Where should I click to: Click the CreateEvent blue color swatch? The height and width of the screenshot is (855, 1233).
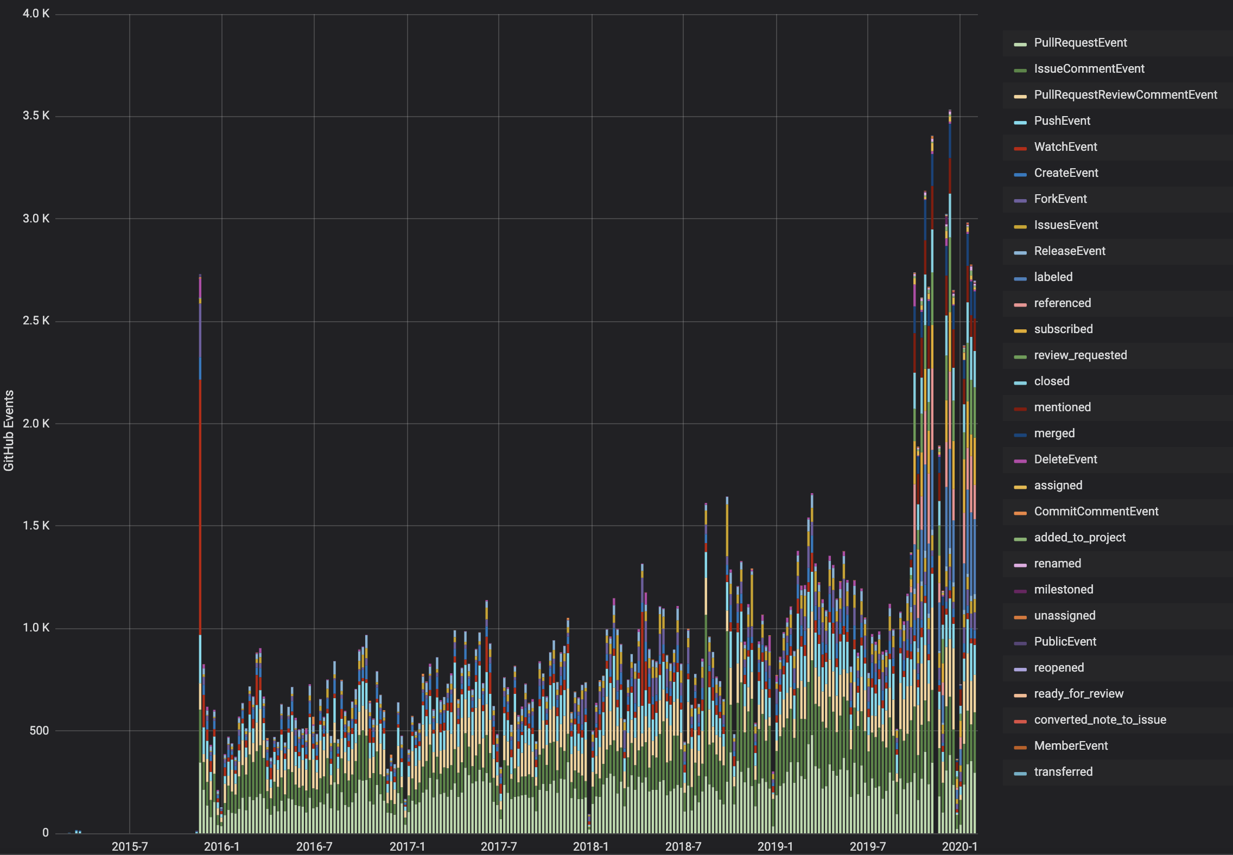(x=1020, y=174)
